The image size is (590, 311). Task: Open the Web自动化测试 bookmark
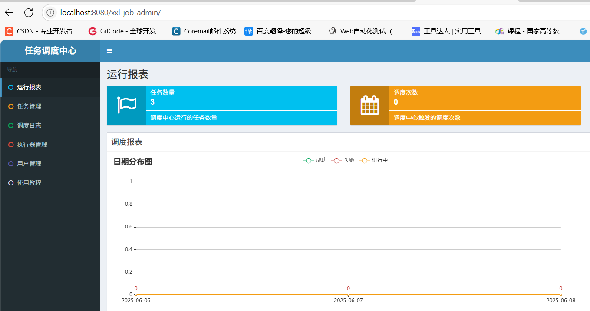coord(363,31)
